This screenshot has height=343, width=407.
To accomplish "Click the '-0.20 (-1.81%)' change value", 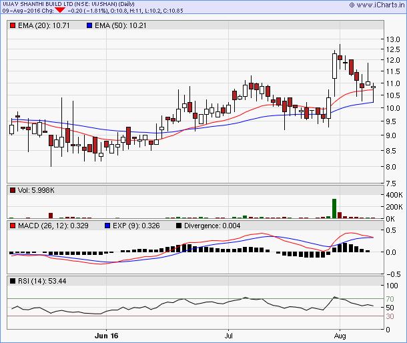I will 87,11.
